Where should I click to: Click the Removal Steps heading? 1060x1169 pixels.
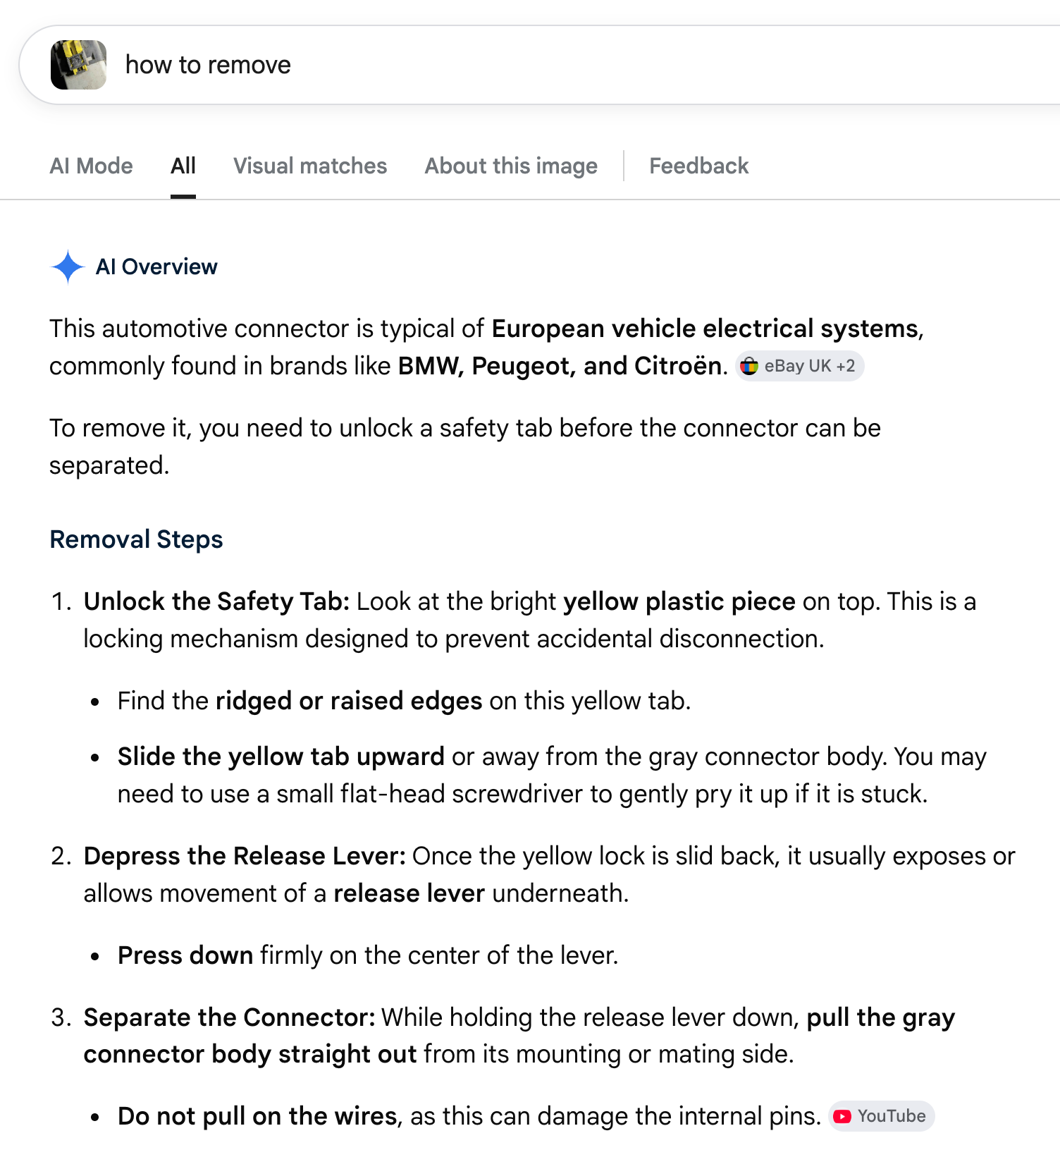pyautogui.click(x=136, y=539)
